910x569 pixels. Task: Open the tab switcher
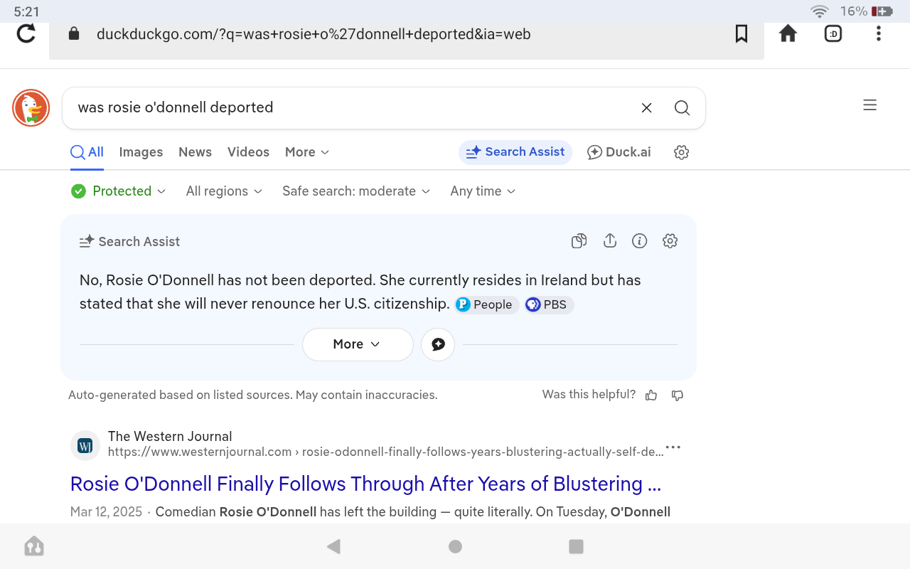[x=833, y=33]
